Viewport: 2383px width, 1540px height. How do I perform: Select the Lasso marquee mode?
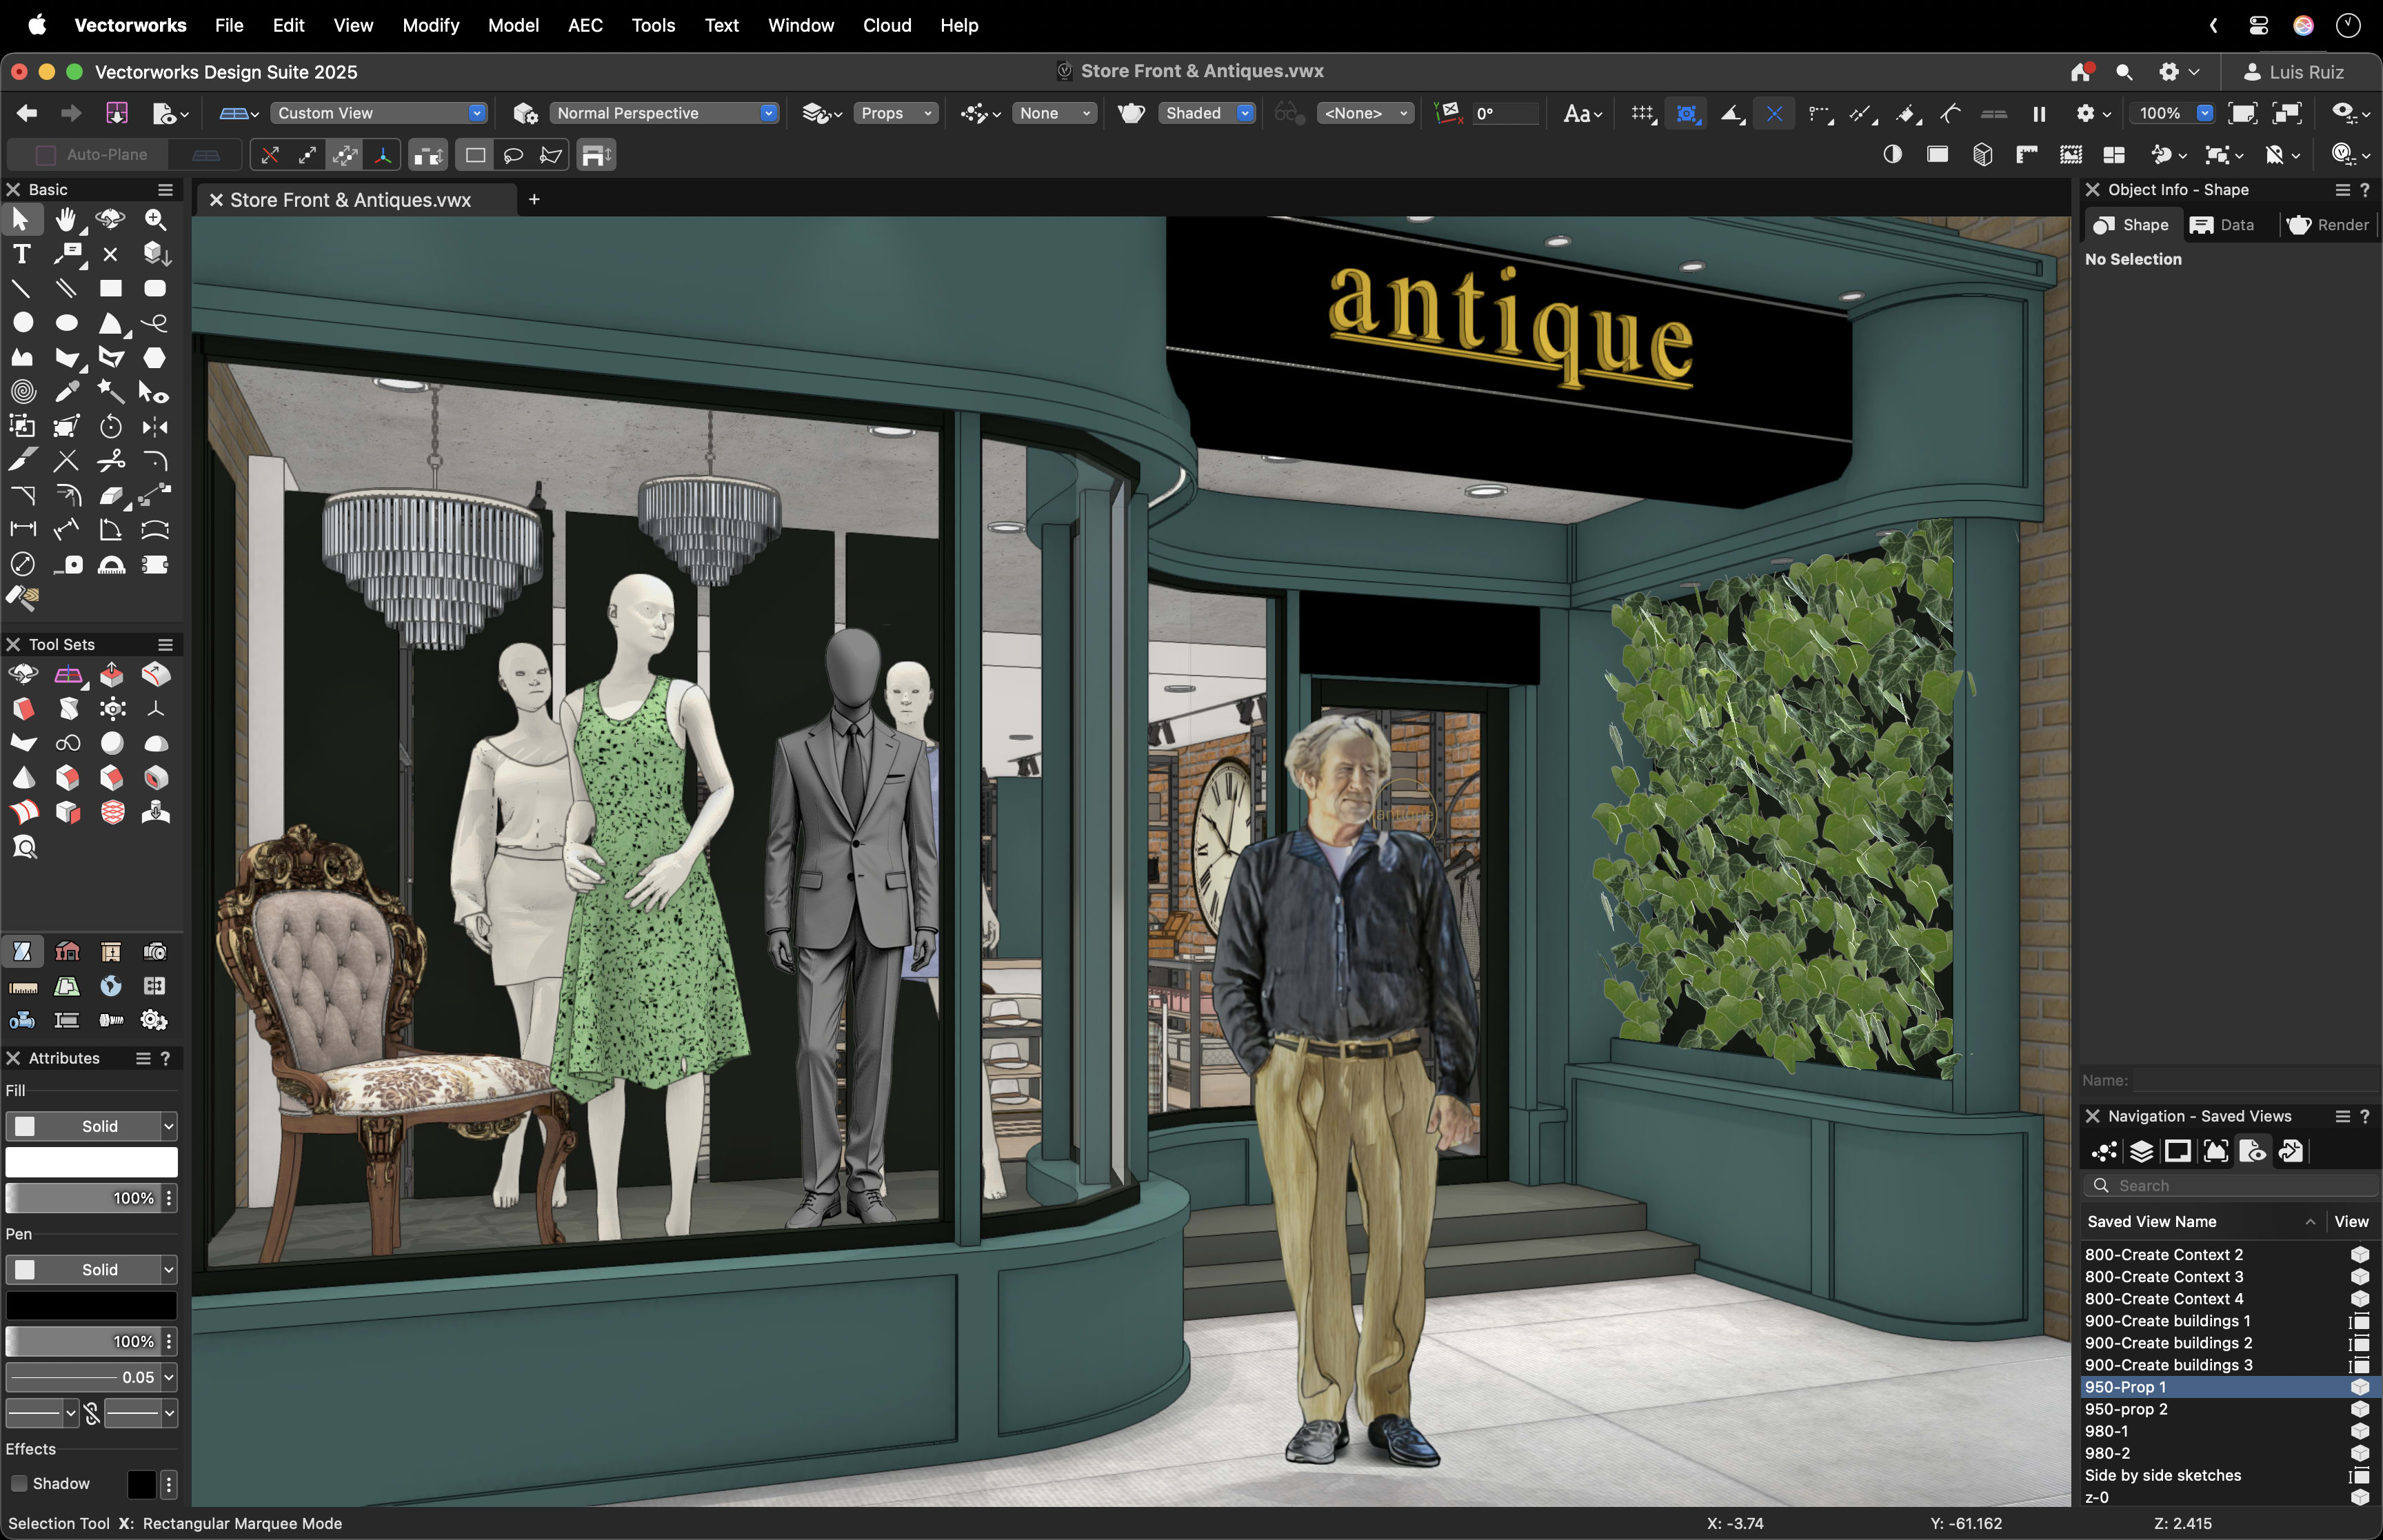tap(513, 155)
